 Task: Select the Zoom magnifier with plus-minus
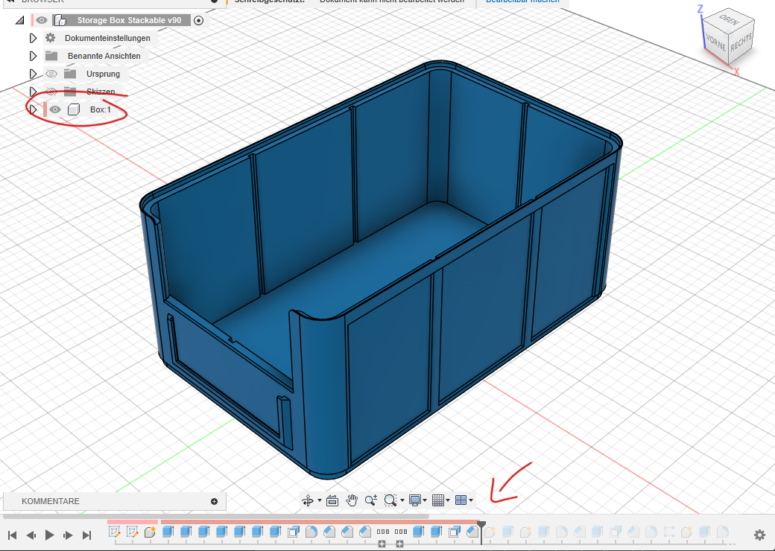pos(370,500)
